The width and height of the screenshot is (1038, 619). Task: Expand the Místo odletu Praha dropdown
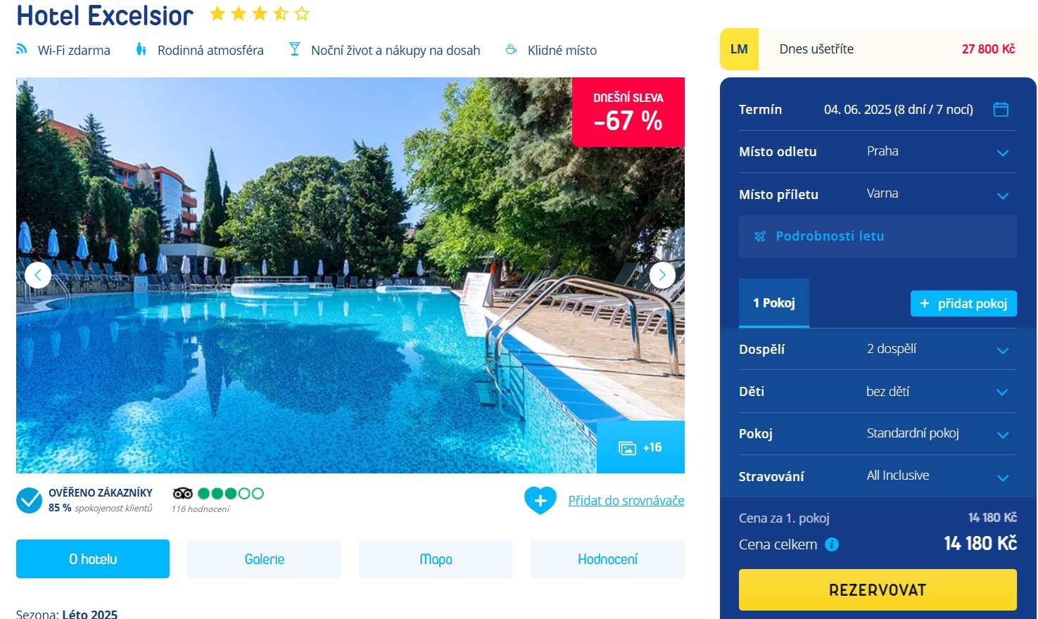[878, 152]
